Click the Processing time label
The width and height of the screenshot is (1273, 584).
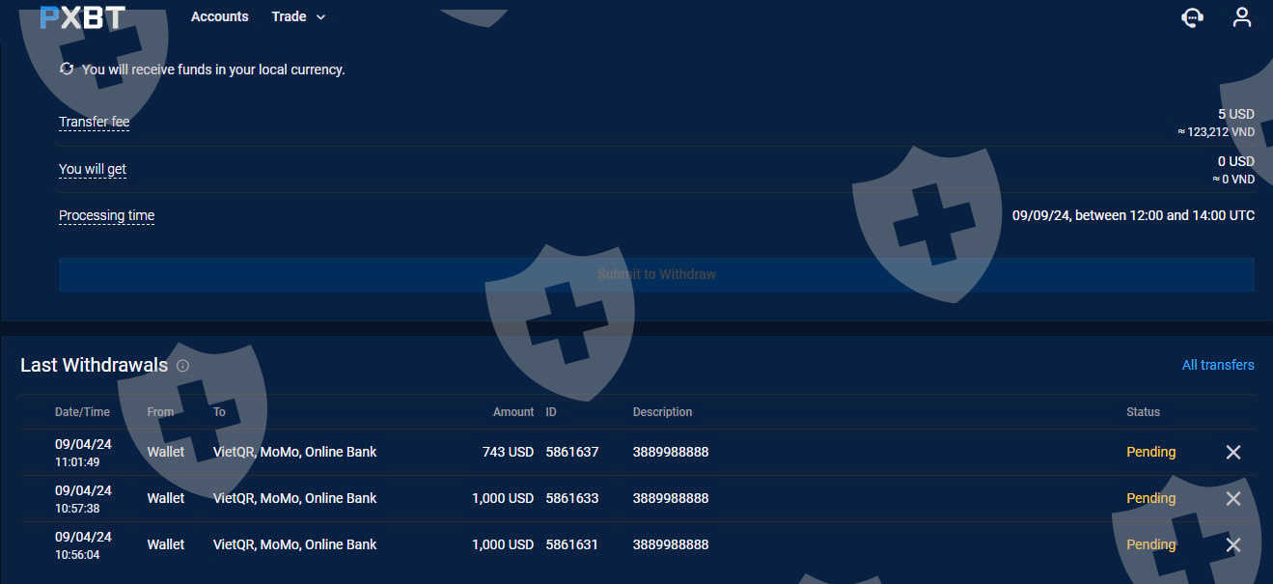click(x=106, y=215)
